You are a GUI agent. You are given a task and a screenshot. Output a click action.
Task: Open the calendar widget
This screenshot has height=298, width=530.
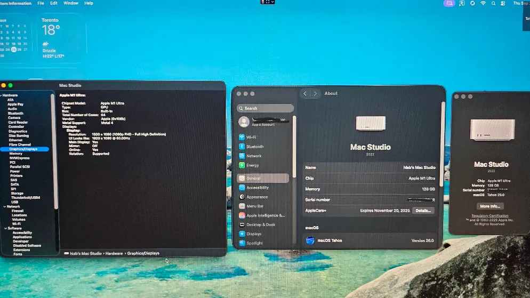pos(14,38)
